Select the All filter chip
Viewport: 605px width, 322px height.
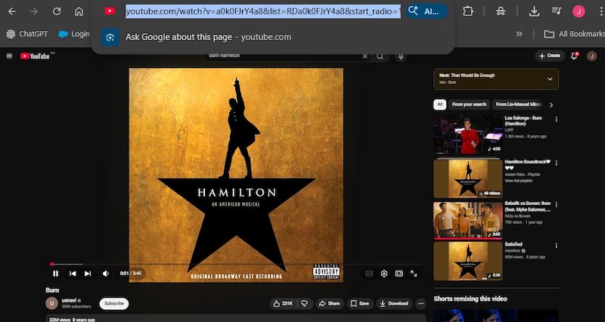(439, 104)
